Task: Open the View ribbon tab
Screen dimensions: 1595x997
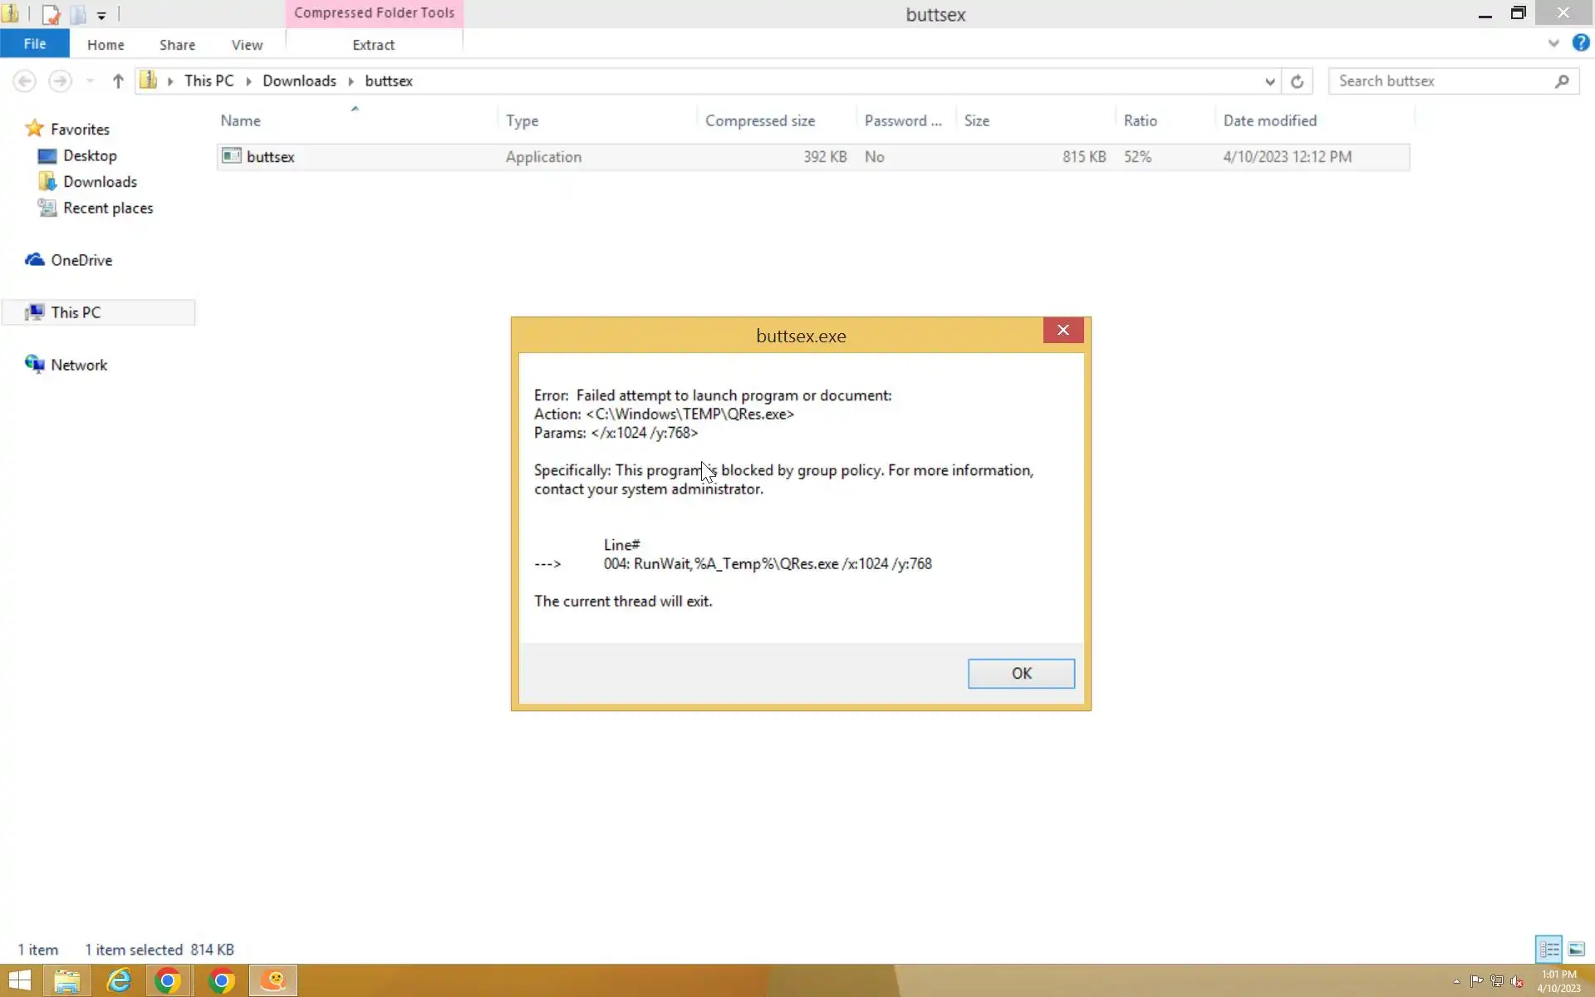Action: click(x=247, y=45)
